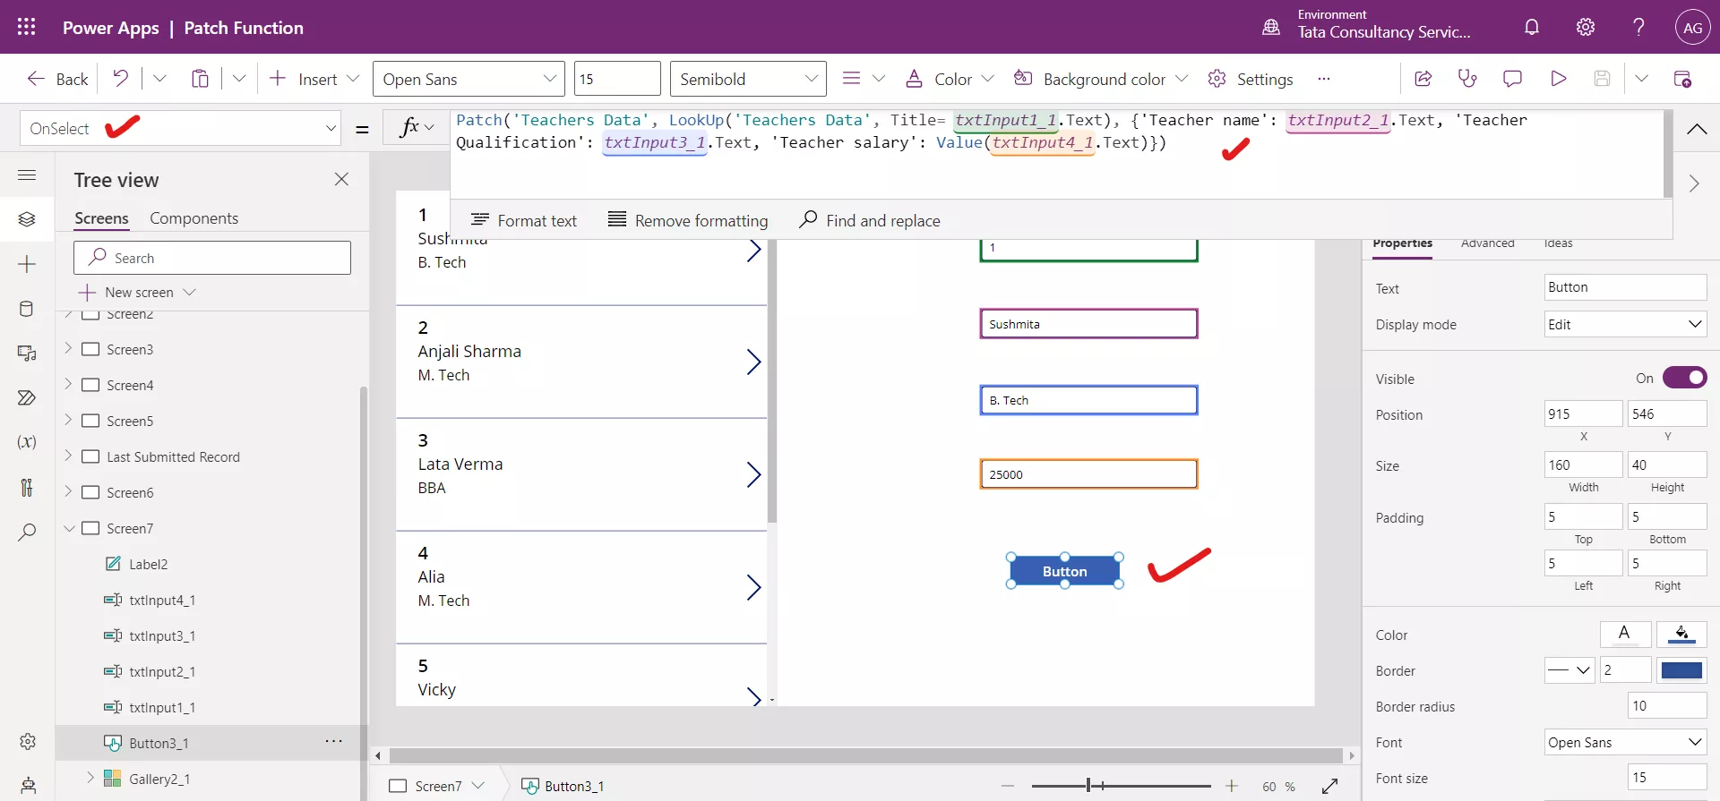Click Find and replace

870,220
